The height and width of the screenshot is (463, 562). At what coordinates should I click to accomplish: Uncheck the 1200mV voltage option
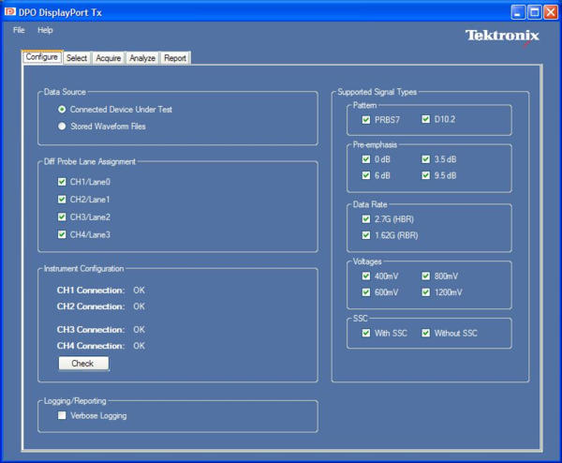click(x=426, y=292)
